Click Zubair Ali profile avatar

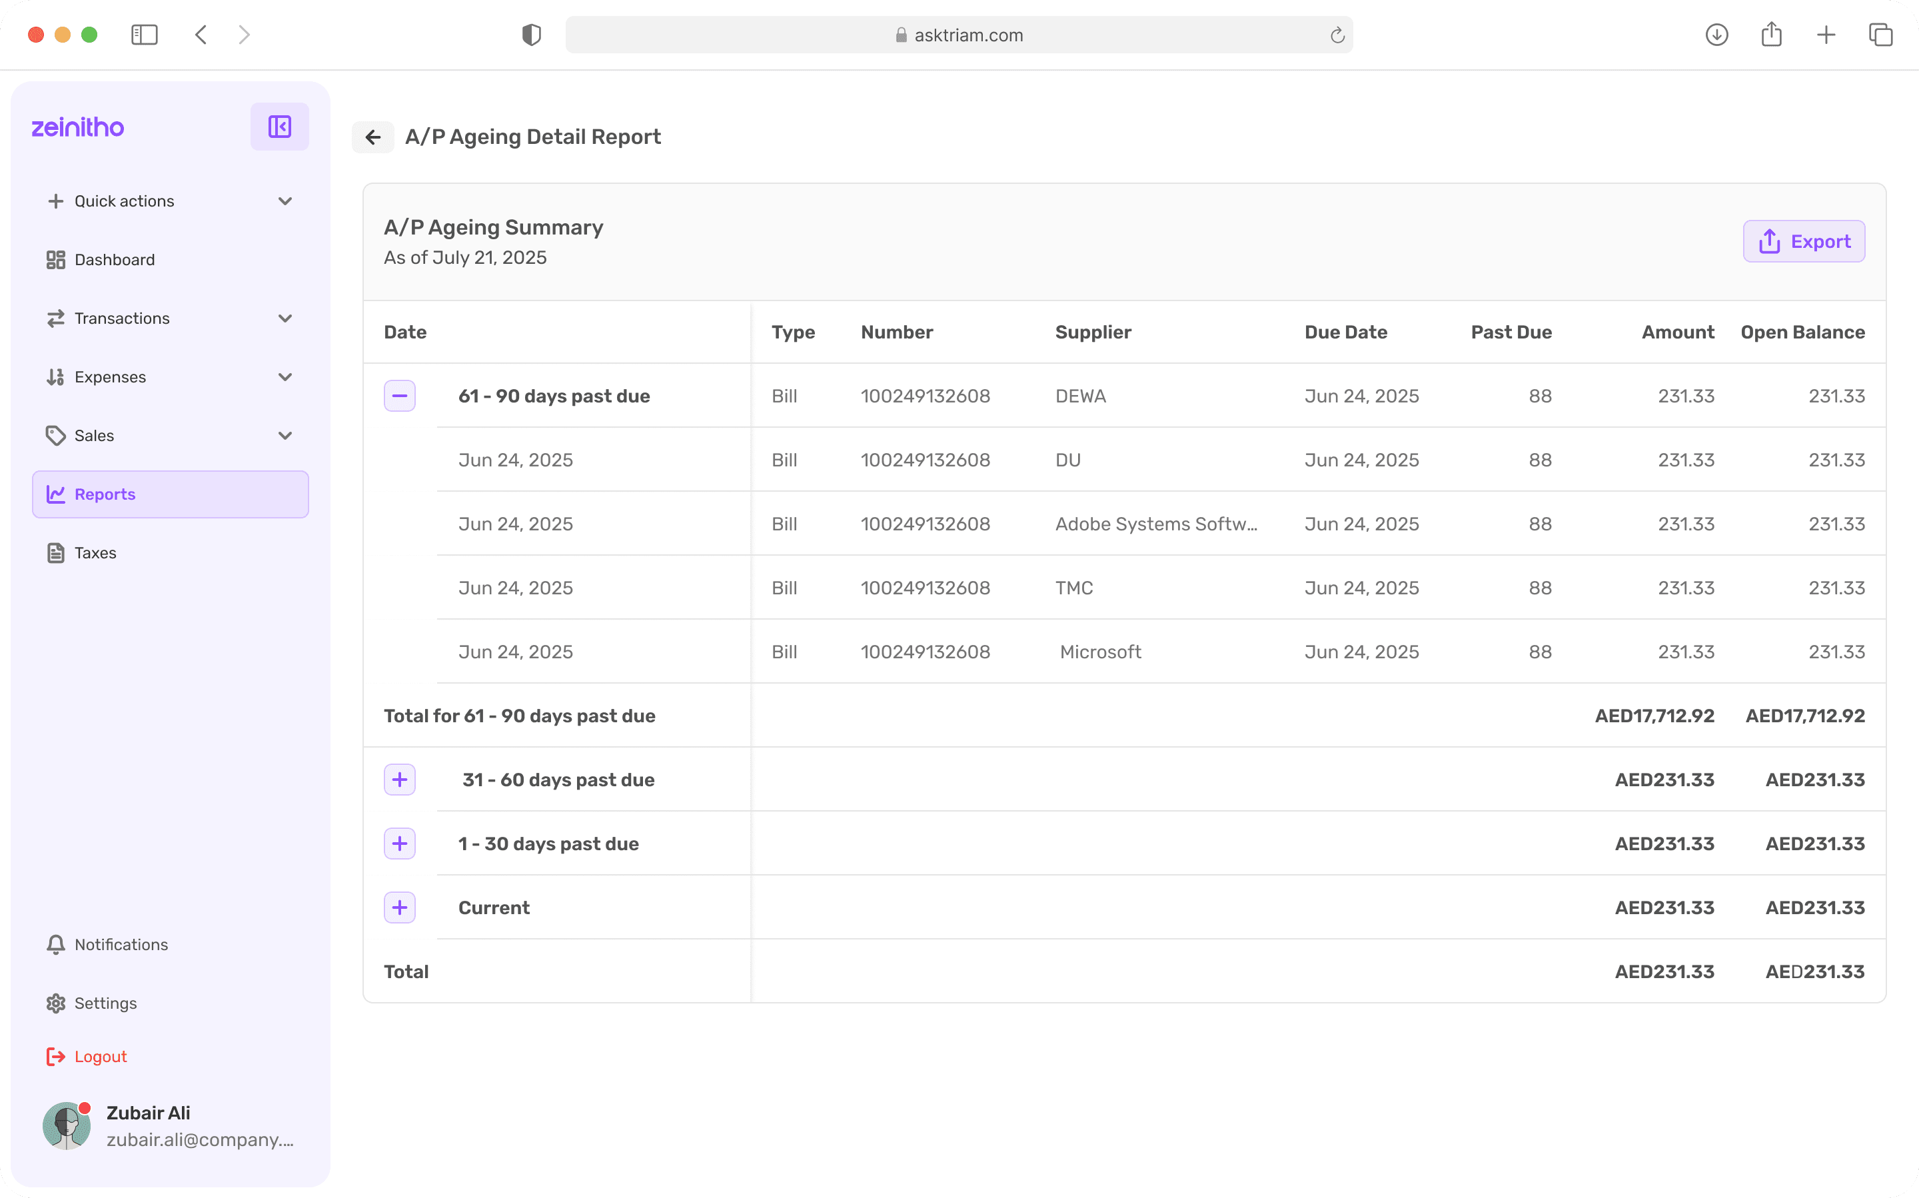click(67, 1125)
